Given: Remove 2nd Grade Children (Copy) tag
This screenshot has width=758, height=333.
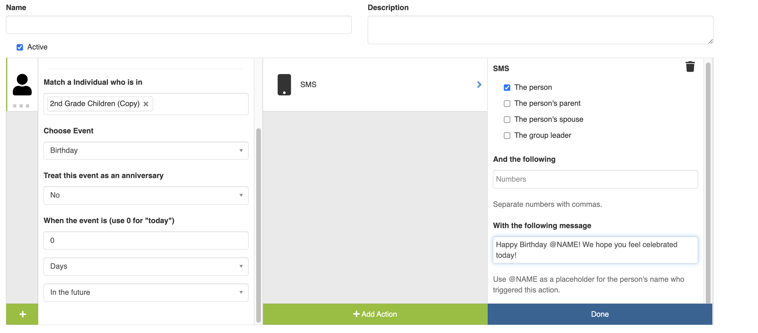Looking at the screenshot, I should tap(146, 104).
